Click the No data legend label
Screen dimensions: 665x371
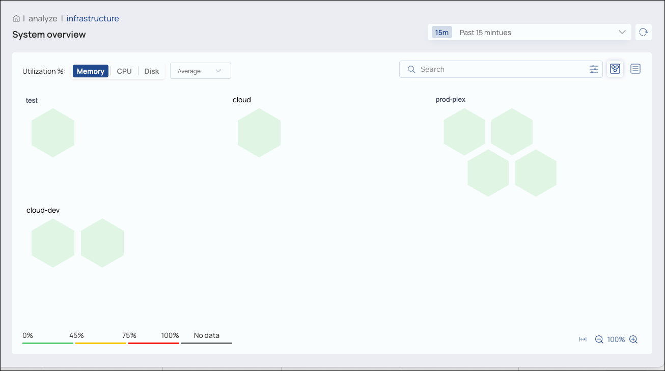tap(206, 335)
